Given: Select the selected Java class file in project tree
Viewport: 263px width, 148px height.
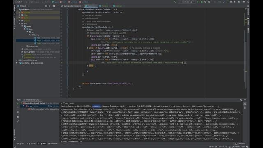Looking at the screenshot, I should pyautogui.click(x=38, y=40).
